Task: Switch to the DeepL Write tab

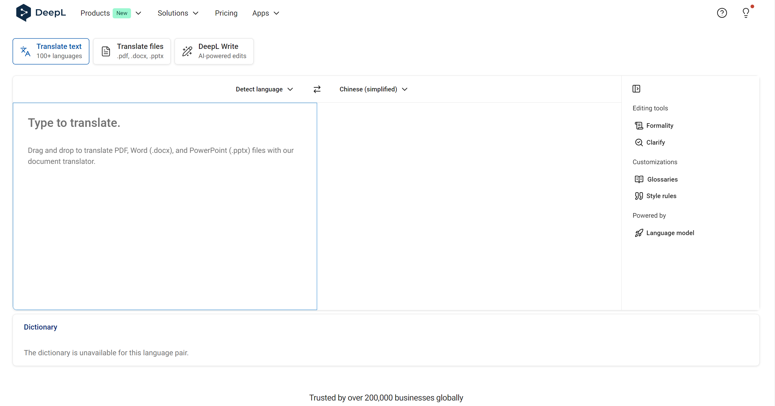Action: 214,51
